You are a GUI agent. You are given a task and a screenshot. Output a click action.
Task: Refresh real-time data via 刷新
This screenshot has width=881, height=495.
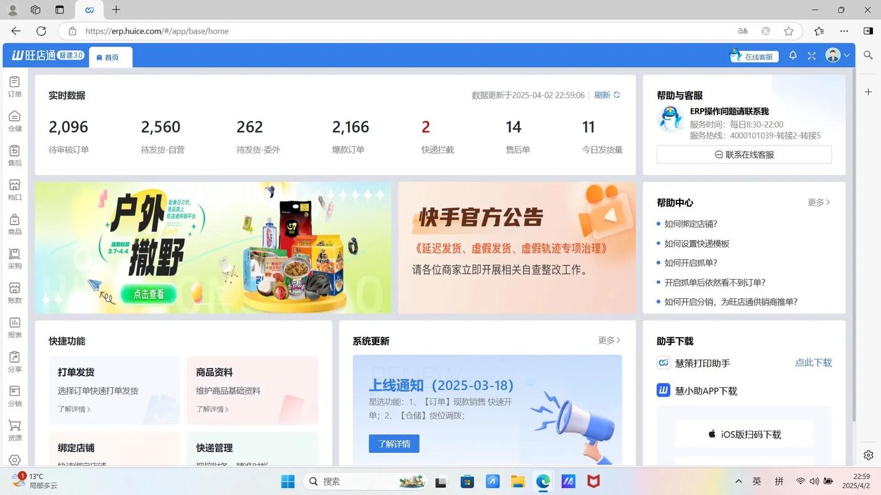point(607,95)
